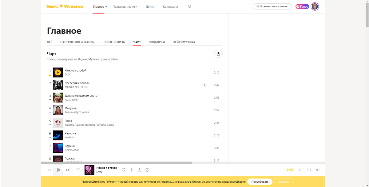Dislike current track with blocked icon
Screen dimensions: 369x187
click(147, 170)
